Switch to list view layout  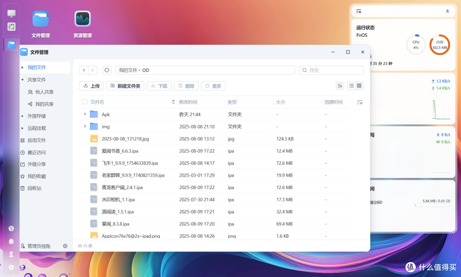[351, 85]
